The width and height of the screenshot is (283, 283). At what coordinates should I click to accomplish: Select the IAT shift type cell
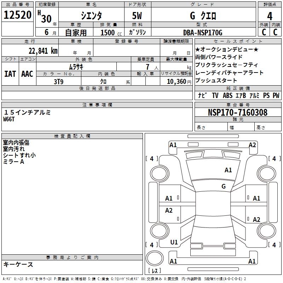click(10, 74)
